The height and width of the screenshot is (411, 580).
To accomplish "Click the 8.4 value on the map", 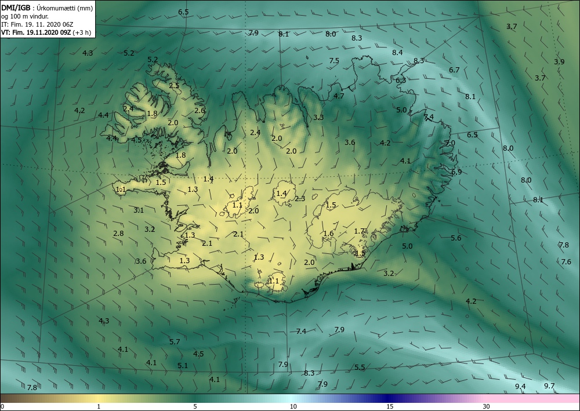I will click(397, 53).
